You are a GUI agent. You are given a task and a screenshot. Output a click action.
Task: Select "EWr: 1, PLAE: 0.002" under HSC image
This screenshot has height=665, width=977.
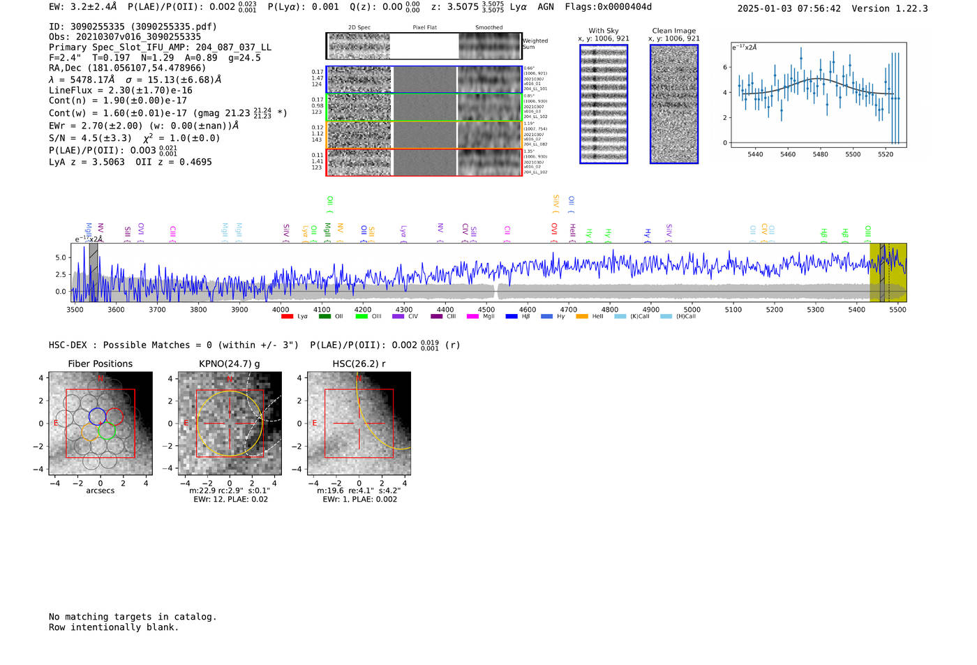click(359, 500)
